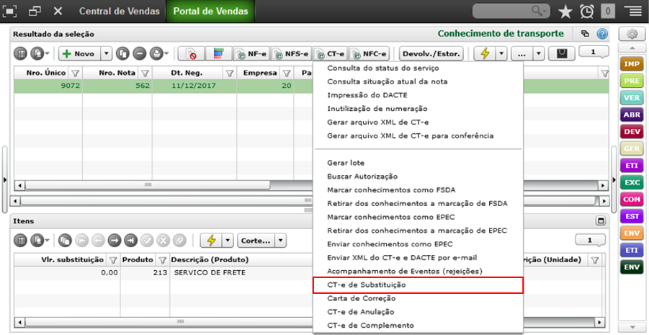Click the Novo button
Image resolution: width=649 pixels, height=335 pixels.
79,53
